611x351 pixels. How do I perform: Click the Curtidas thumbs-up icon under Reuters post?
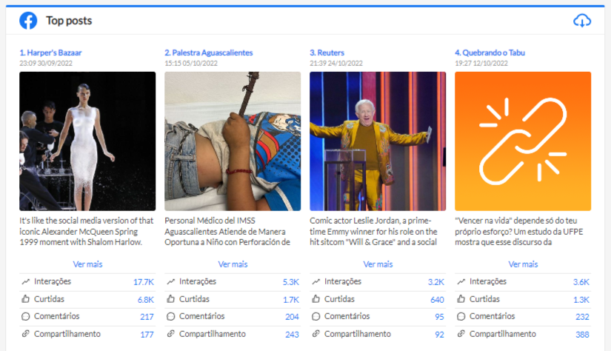[315, 299]
